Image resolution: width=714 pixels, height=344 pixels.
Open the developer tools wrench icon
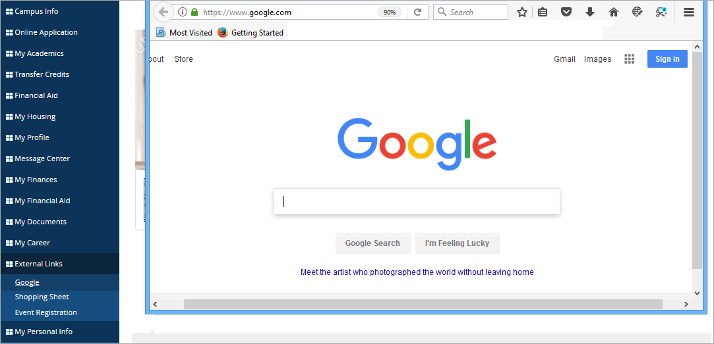(x=661, y=12)
